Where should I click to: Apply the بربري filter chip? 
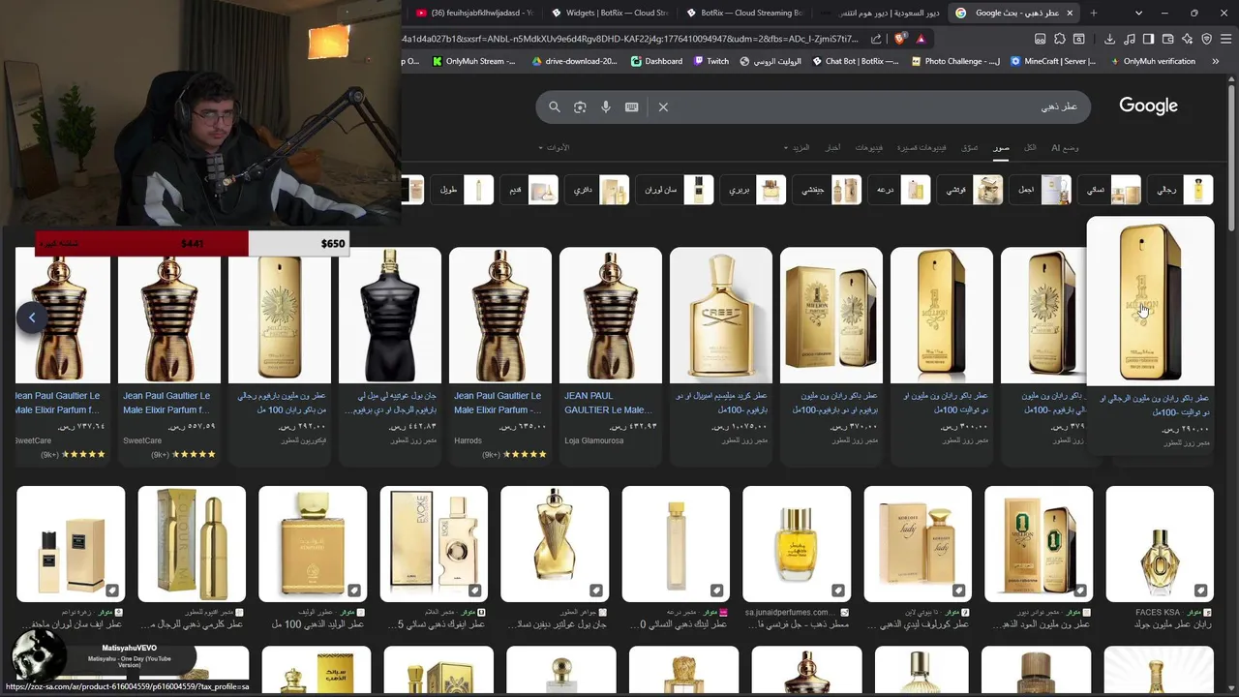pos(755,190)
